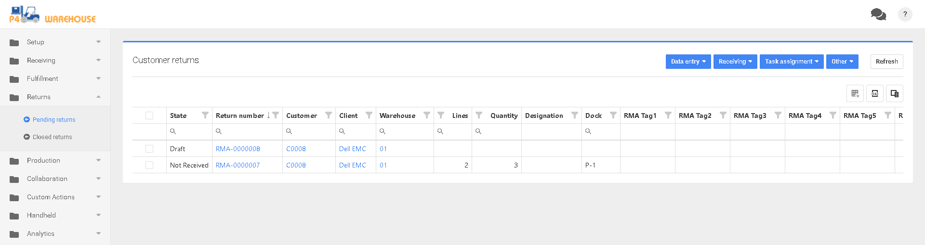This screenshot has width=925, height=245.
Task: Open the Data entry dropdown
Action: [688, 62]
